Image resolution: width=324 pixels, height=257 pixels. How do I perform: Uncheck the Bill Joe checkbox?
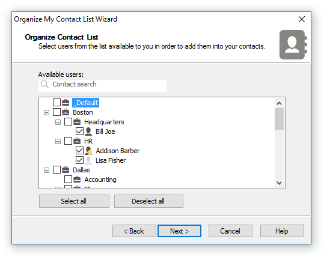point(79,132)
